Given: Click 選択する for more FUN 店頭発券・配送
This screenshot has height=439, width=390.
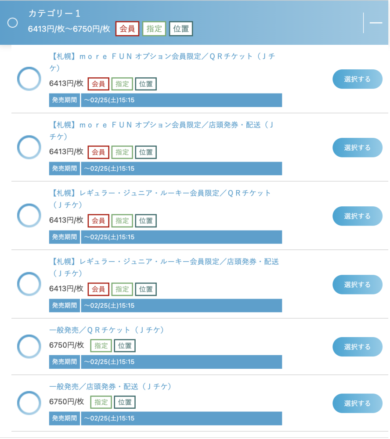Looking at the screenshot, I should [x=357, y=148].
